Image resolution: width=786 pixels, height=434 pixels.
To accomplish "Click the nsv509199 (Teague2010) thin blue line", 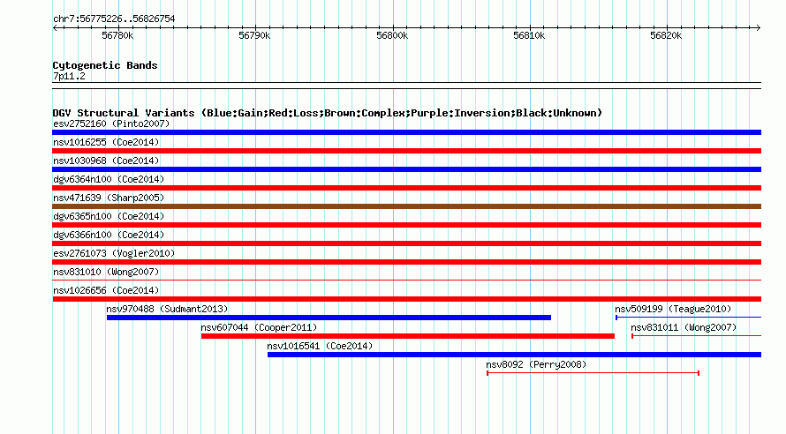I will (688, 318).
